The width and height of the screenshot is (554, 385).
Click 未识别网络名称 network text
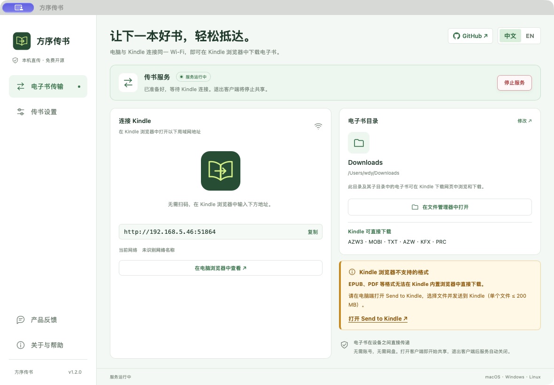click(x=158, y=250)
